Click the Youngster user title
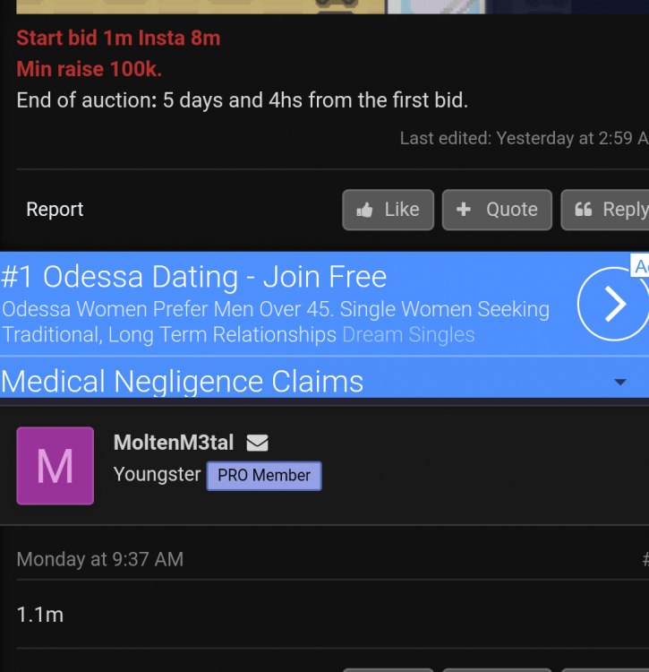The width and height of the screenshot is (649, 672). pyautogui.click(x=157, y=475)
